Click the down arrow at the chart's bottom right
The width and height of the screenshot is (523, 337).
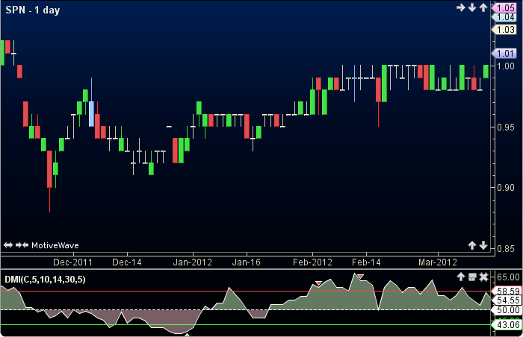(483, 246)
